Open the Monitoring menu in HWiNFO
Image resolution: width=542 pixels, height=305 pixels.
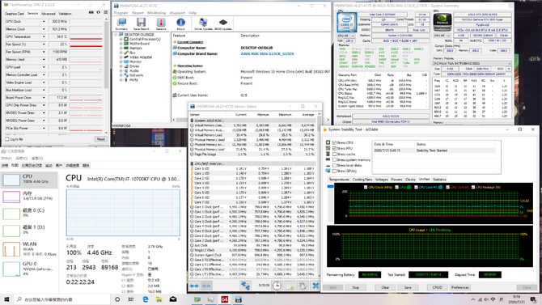157,13
